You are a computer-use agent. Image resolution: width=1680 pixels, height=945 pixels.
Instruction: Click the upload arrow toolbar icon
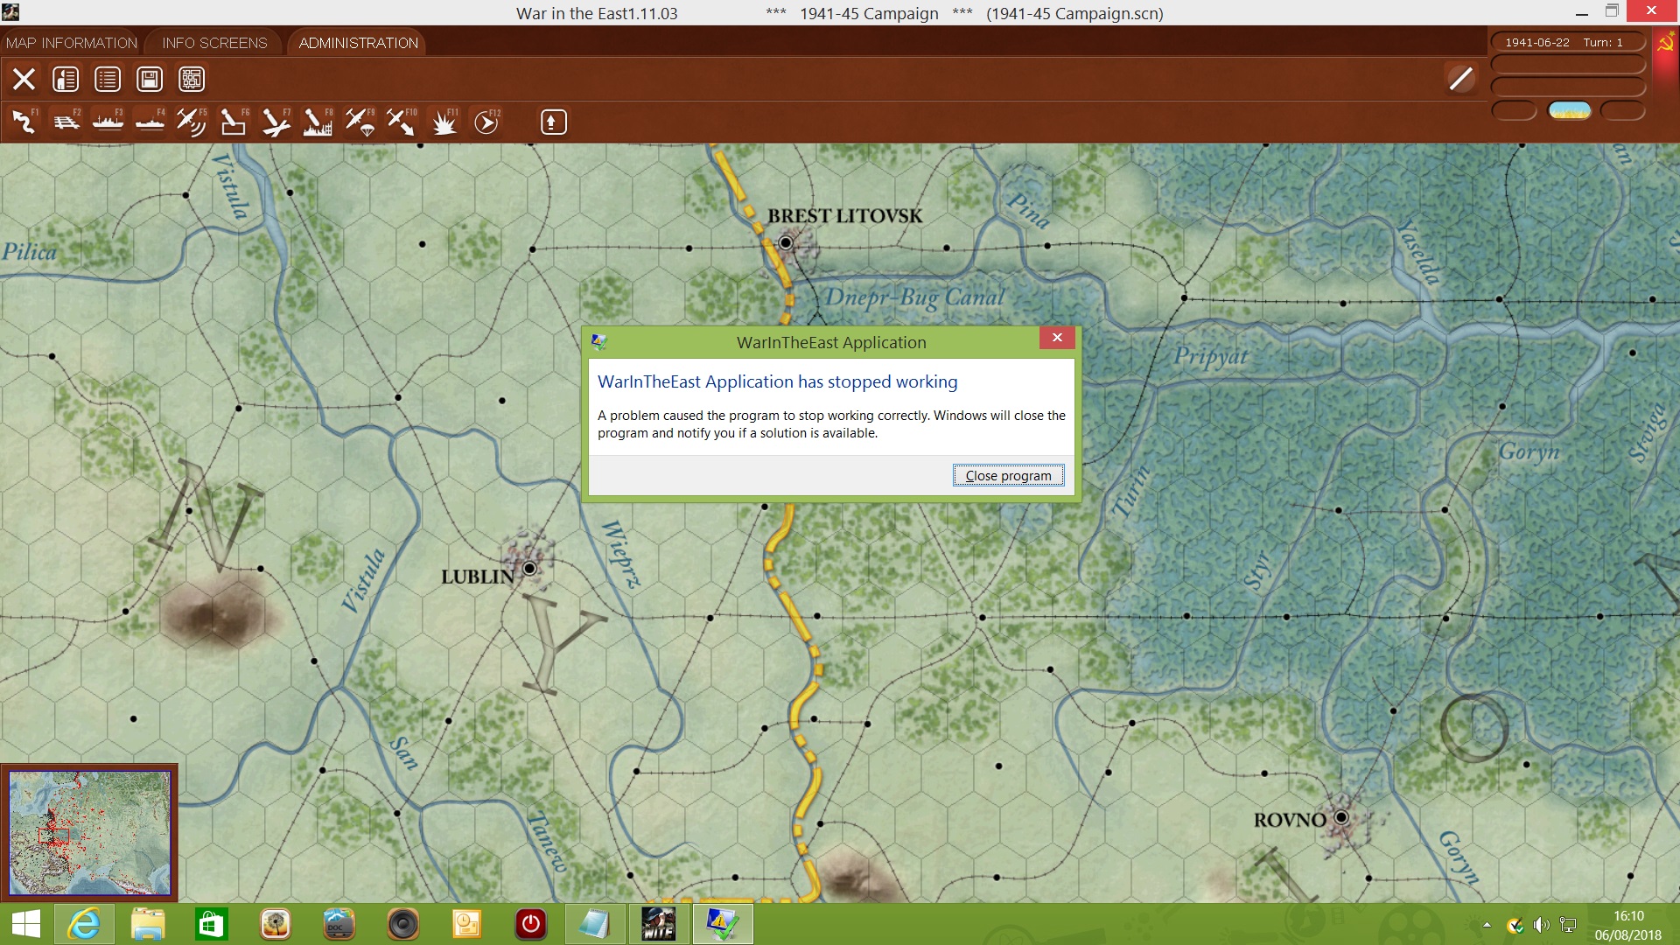point(553,122)
